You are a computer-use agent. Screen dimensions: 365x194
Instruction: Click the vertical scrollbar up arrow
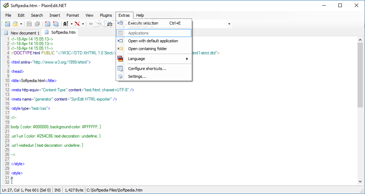click(x=360, y=40)
